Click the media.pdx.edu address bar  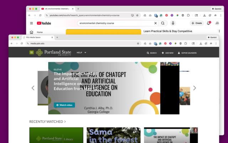tap(83, 44)
